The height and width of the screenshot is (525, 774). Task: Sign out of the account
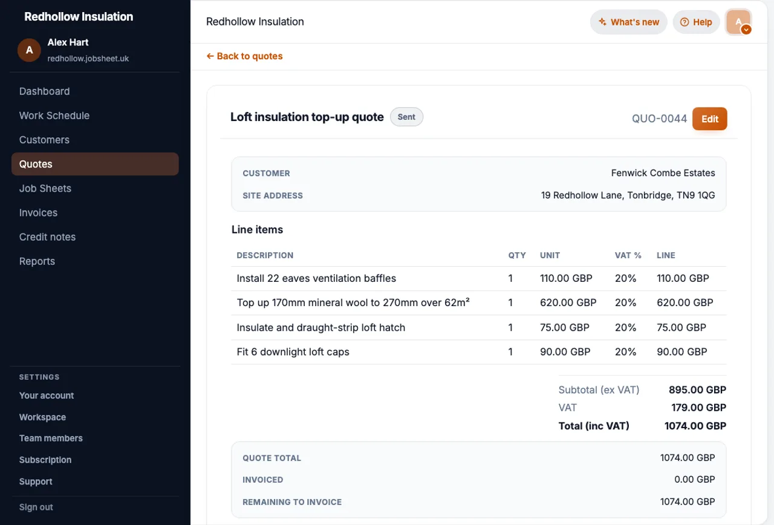coord(36,507)
